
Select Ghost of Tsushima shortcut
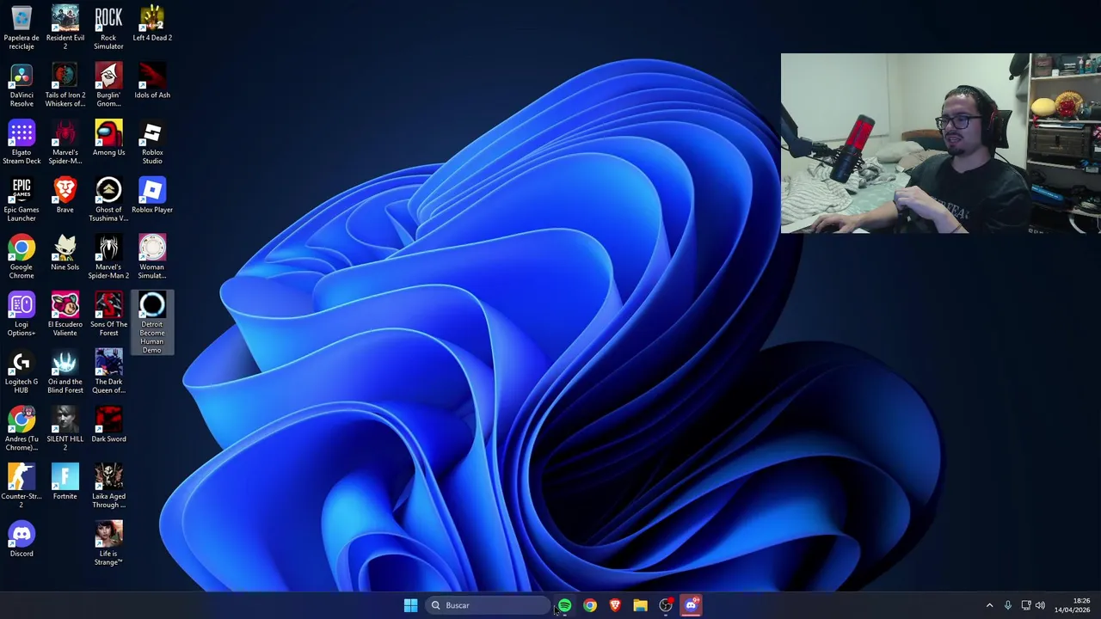(x=108, y=199)
